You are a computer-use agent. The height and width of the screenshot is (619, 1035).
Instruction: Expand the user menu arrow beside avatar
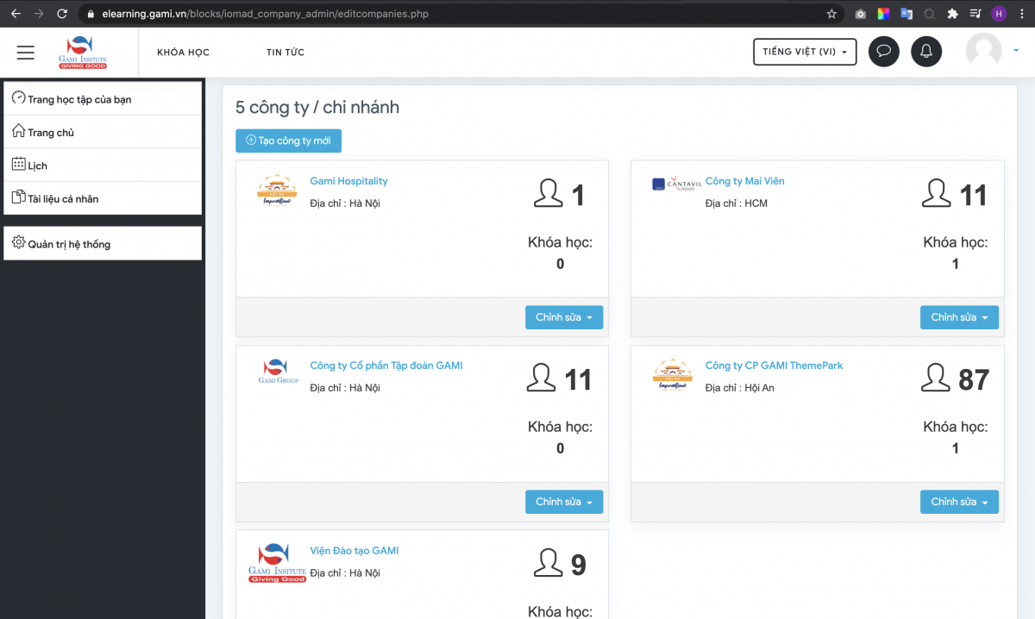click(x=1016, y=51)
